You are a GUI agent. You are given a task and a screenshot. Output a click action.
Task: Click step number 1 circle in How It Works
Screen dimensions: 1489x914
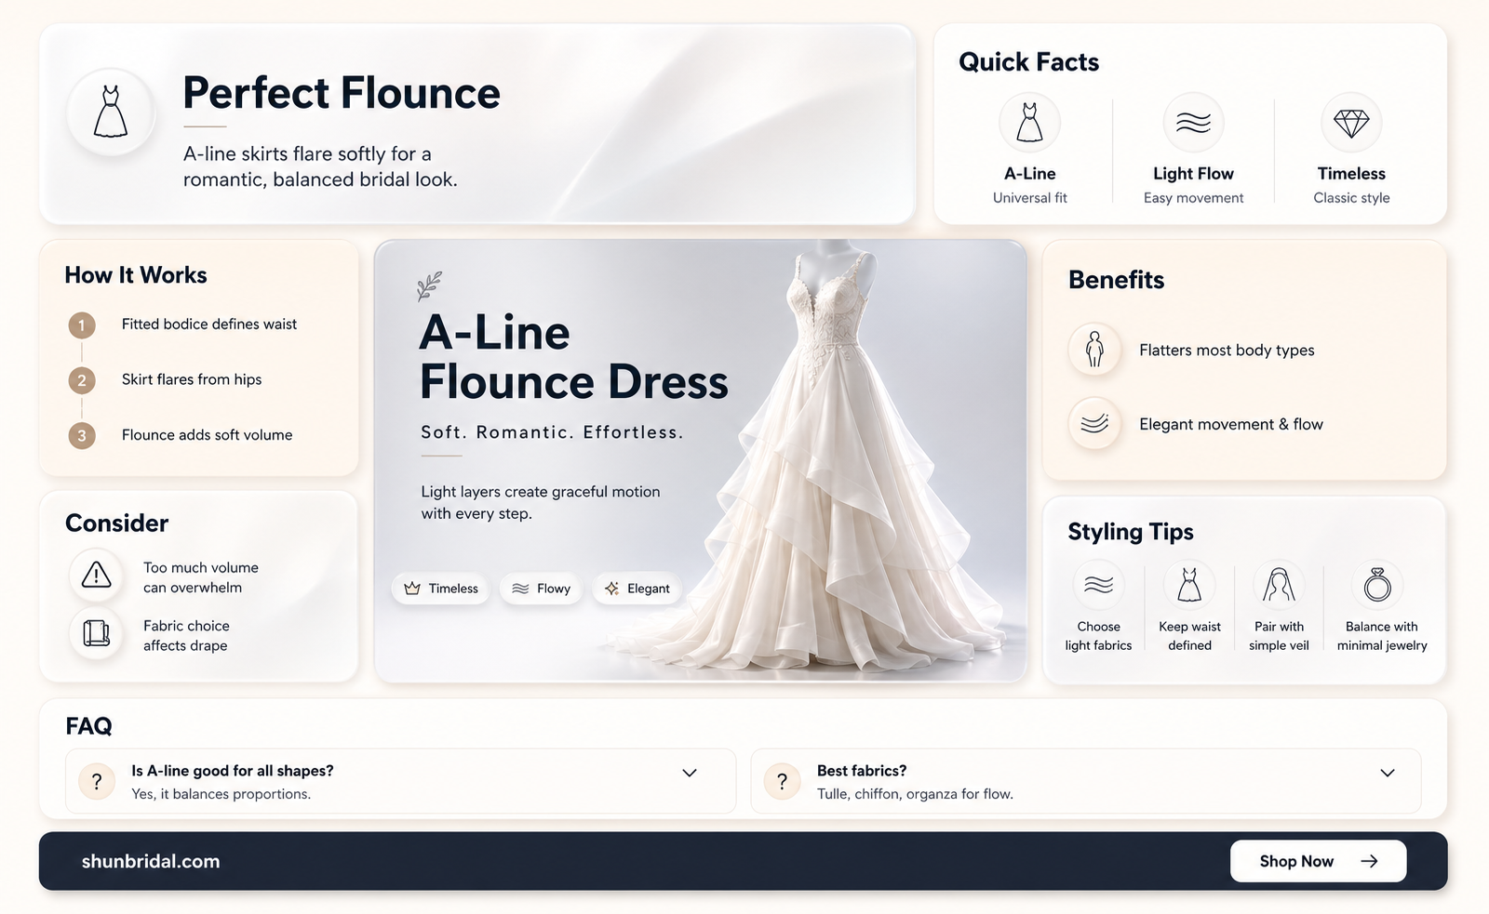82,325
